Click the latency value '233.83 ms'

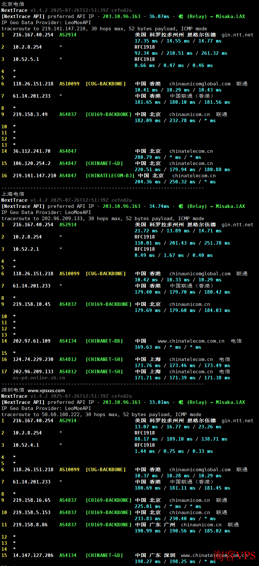tap(148, 519)
